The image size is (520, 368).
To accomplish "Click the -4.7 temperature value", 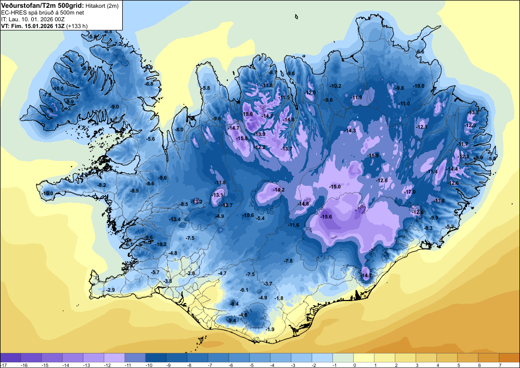I will 223,274.
